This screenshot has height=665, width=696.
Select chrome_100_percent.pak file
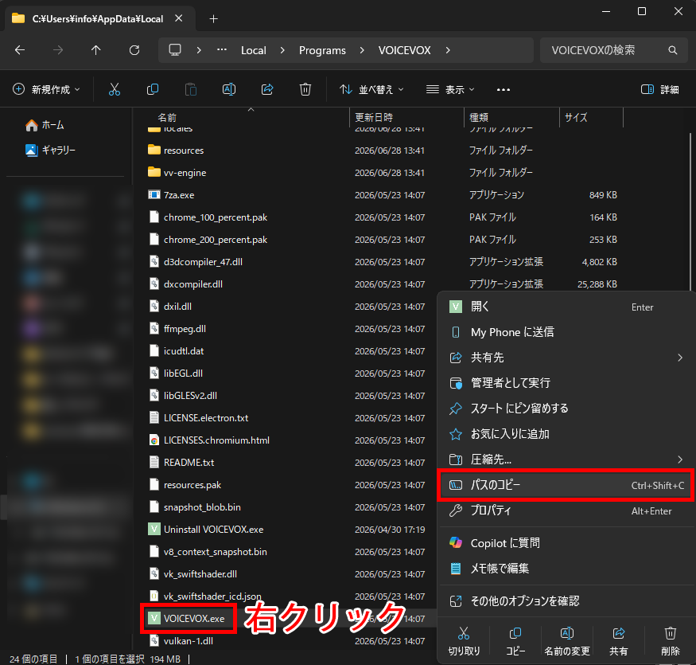208,217
